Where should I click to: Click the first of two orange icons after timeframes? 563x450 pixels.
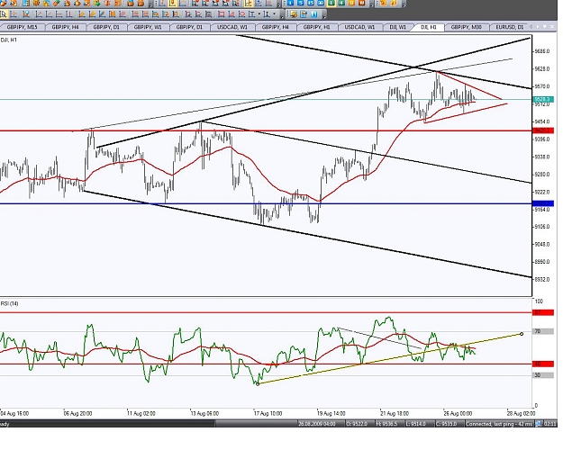coord(384,3)
